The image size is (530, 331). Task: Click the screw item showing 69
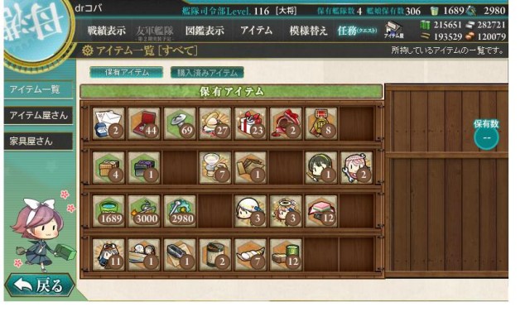coord(180,123)
